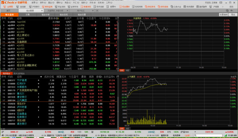Click the 高质环保 link in status bar
This screenshot has width=238, height=138.
[164, 135]
